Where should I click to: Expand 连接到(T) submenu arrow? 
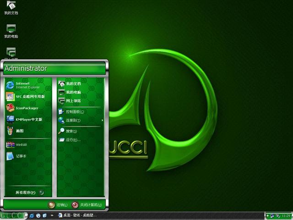point(102,120)
